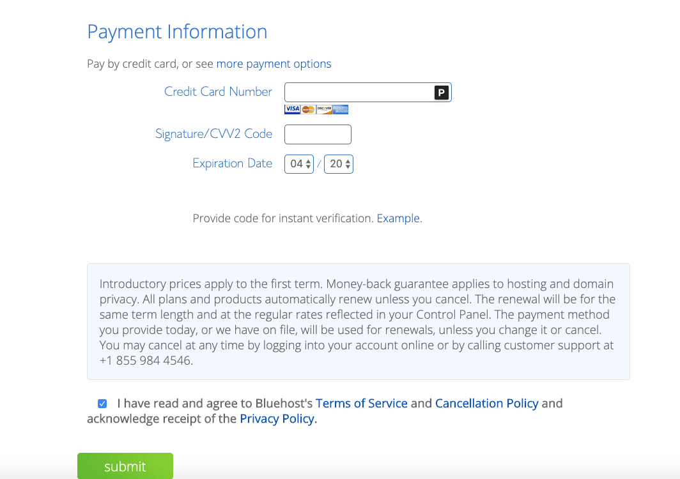The width and height of the screenshot is (680, 479).
Task: Click the Discover card logo
Action: pos(324,109)
